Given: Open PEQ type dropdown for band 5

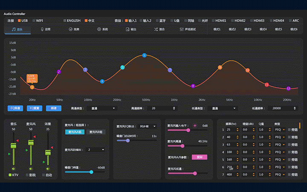Looking at the screenshot, I should [x=280, y=160].
